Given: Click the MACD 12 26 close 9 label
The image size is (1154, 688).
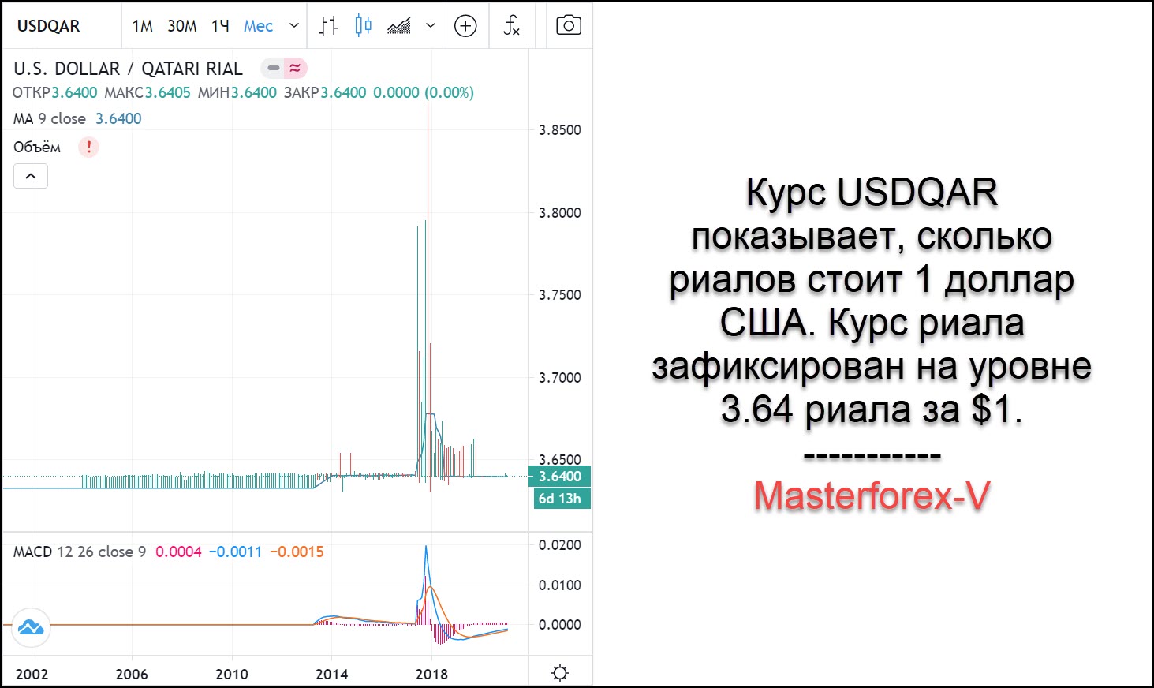Looking at the screenshot, I should 80,552.
